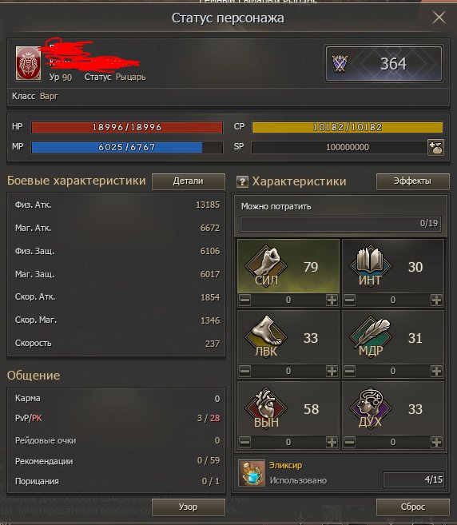
Task: Open the Эликсир potion icon
Action: tap(252, 473)
